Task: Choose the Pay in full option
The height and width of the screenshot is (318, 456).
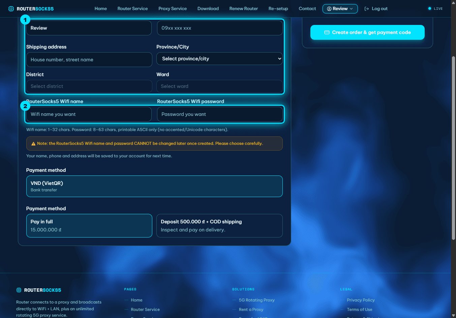Action: [89, 226]
